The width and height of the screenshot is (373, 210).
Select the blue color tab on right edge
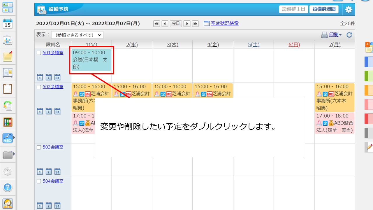click(x=369, y=62)
